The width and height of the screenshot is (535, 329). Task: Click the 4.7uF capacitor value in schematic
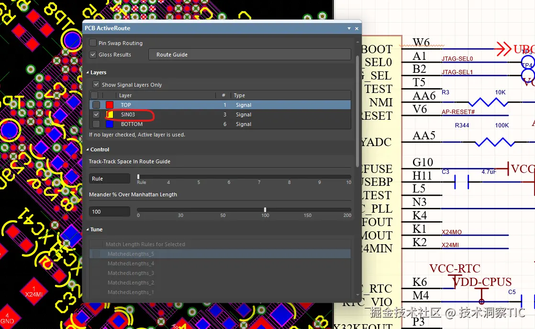[489, 171]
